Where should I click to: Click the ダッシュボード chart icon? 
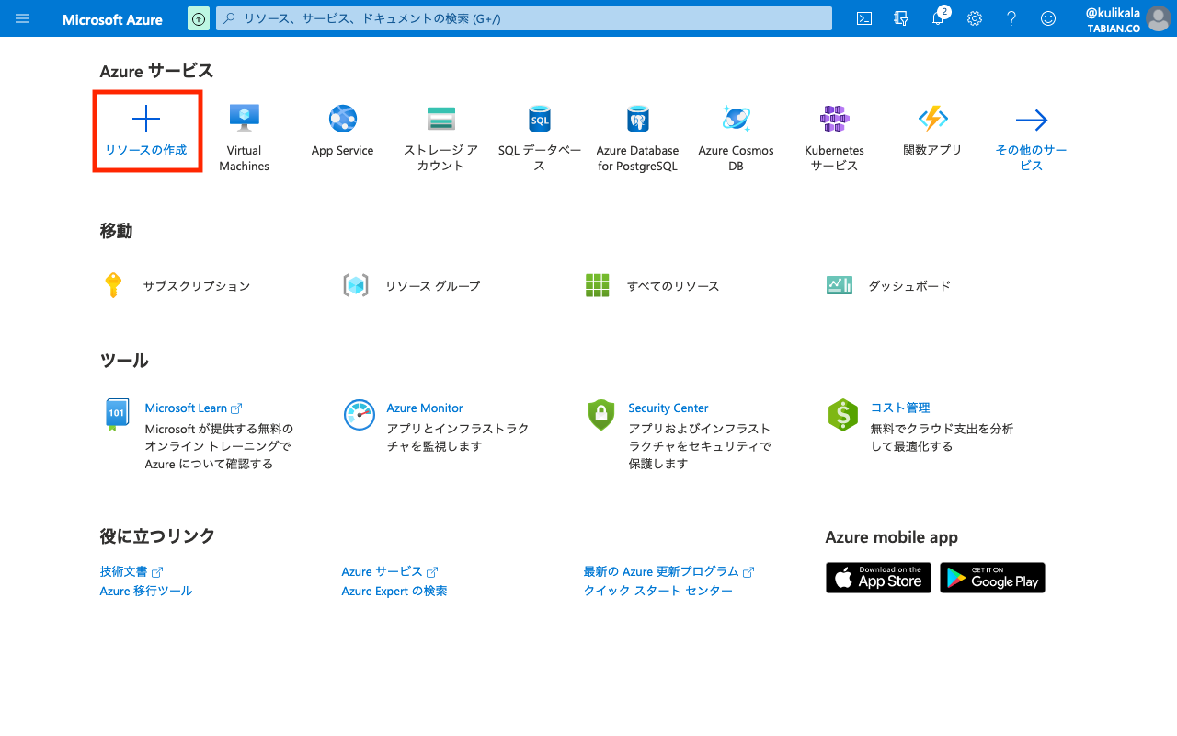[x=840, y=285]
